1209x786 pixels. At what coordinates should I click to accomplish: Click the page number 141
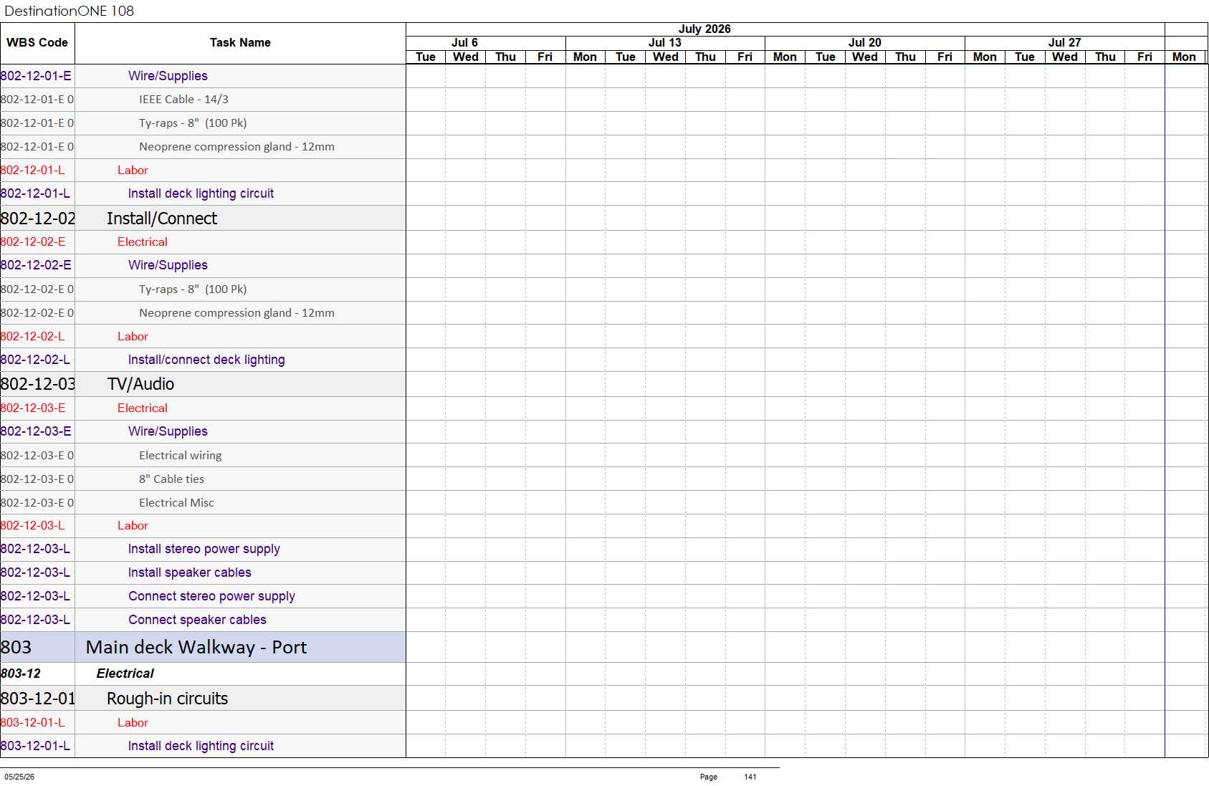[x=750, y=777]
